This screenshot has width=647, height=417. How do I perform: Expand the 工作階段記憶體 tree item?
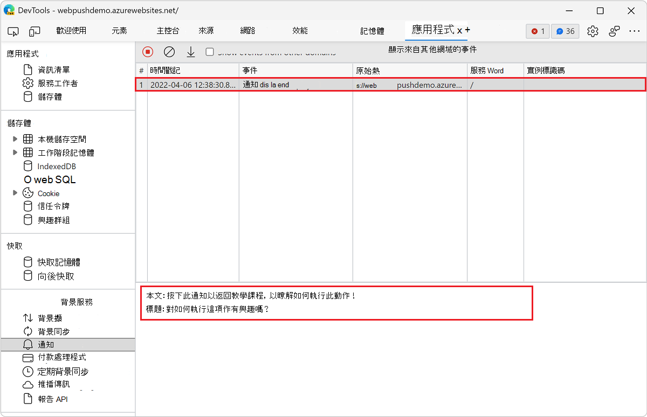coord(16,152)
